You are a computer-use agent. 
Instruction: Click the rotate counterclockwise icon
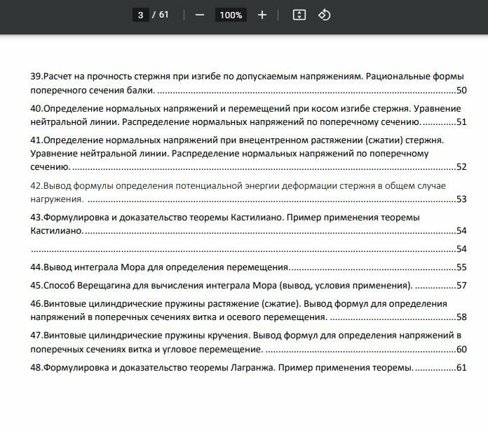pyautogui.click(x=324, y=15)
